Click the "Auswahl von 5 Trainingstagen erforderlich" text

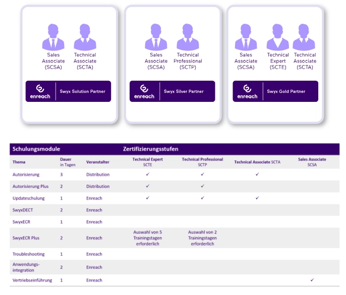click(147, 238)
